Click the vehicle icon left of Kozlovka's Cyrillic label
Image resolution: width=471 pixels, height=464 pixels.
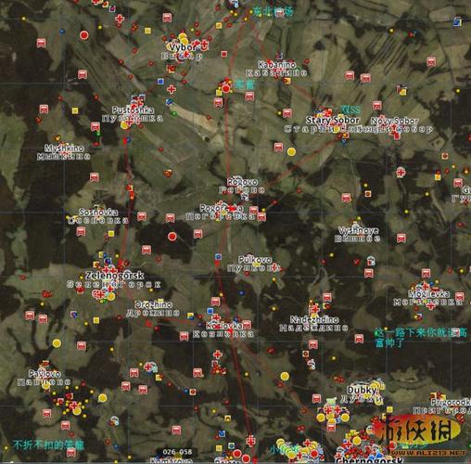tap(184, 336)
